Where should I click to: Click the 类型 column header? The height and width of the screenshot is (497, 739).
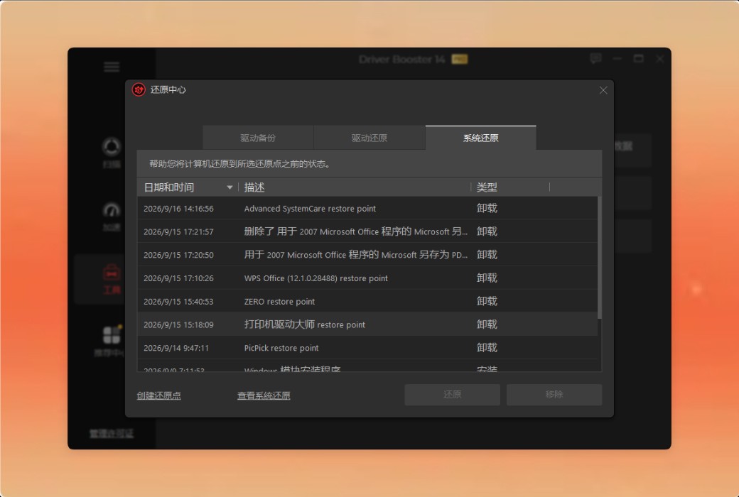point(487,187)
